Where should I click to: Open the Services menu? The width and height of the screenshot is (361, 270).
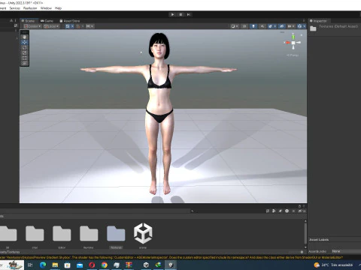pos(14,8)
